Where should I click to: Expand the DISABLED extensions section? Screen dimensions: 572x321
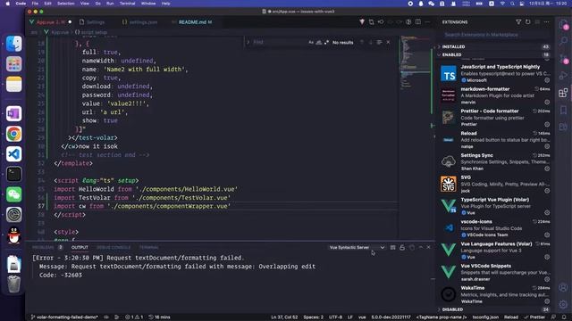494,309
